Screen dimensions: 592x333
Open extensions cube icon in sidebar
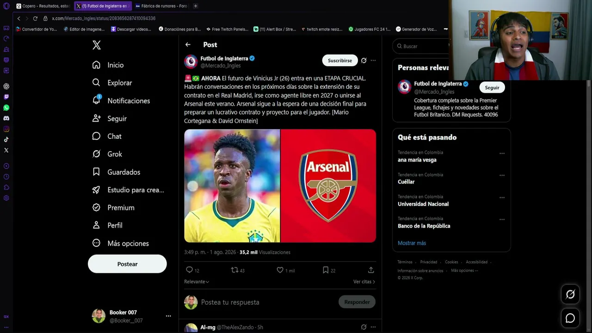pyautogui.click(x=6, y=187)
